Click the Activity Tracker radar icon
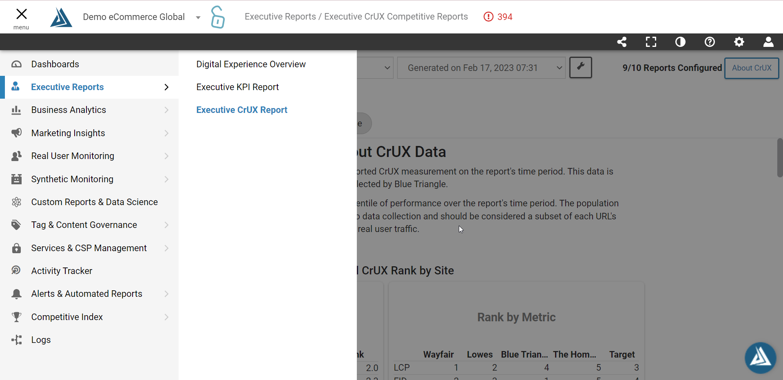The height and width of the screenshot is (380, 783). pyautogui.click(x=16, y=270)
